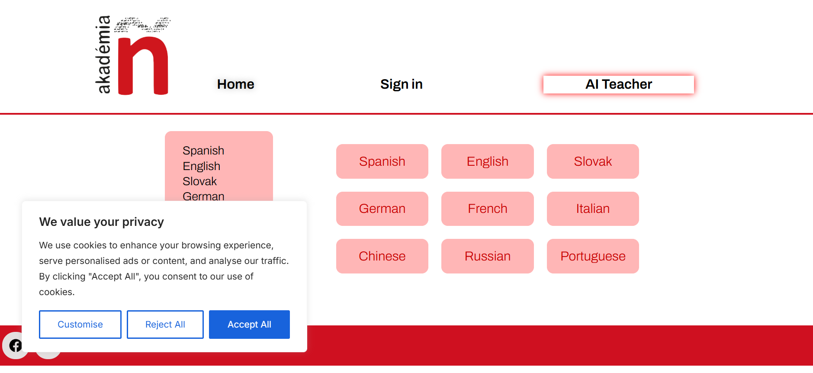Select the French language button
The height and width of the screenshot is (373, 813).
point(488,209)
